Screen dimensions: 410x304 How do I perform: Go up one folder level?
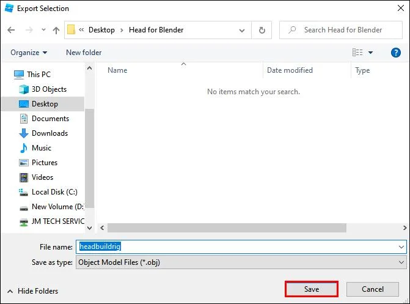pyautogui.click(x=56, y=30)
